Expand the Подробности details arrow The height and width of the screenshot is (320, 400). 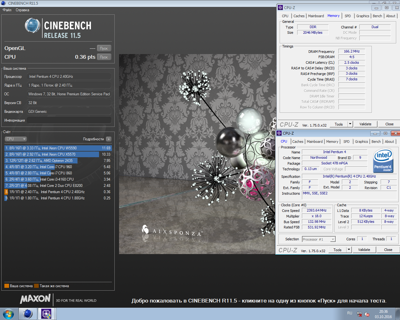coord(108,139)
